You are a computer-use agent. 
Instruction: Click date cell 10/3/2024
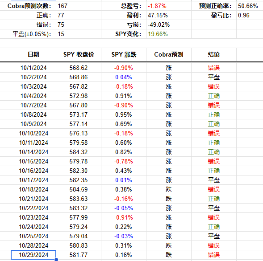33,87
